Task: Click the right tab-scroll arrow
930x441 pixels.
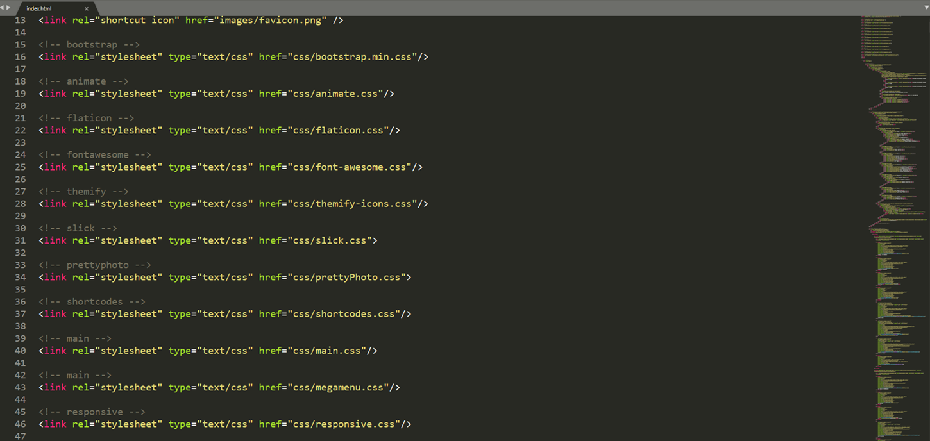Action: [8, 8]
